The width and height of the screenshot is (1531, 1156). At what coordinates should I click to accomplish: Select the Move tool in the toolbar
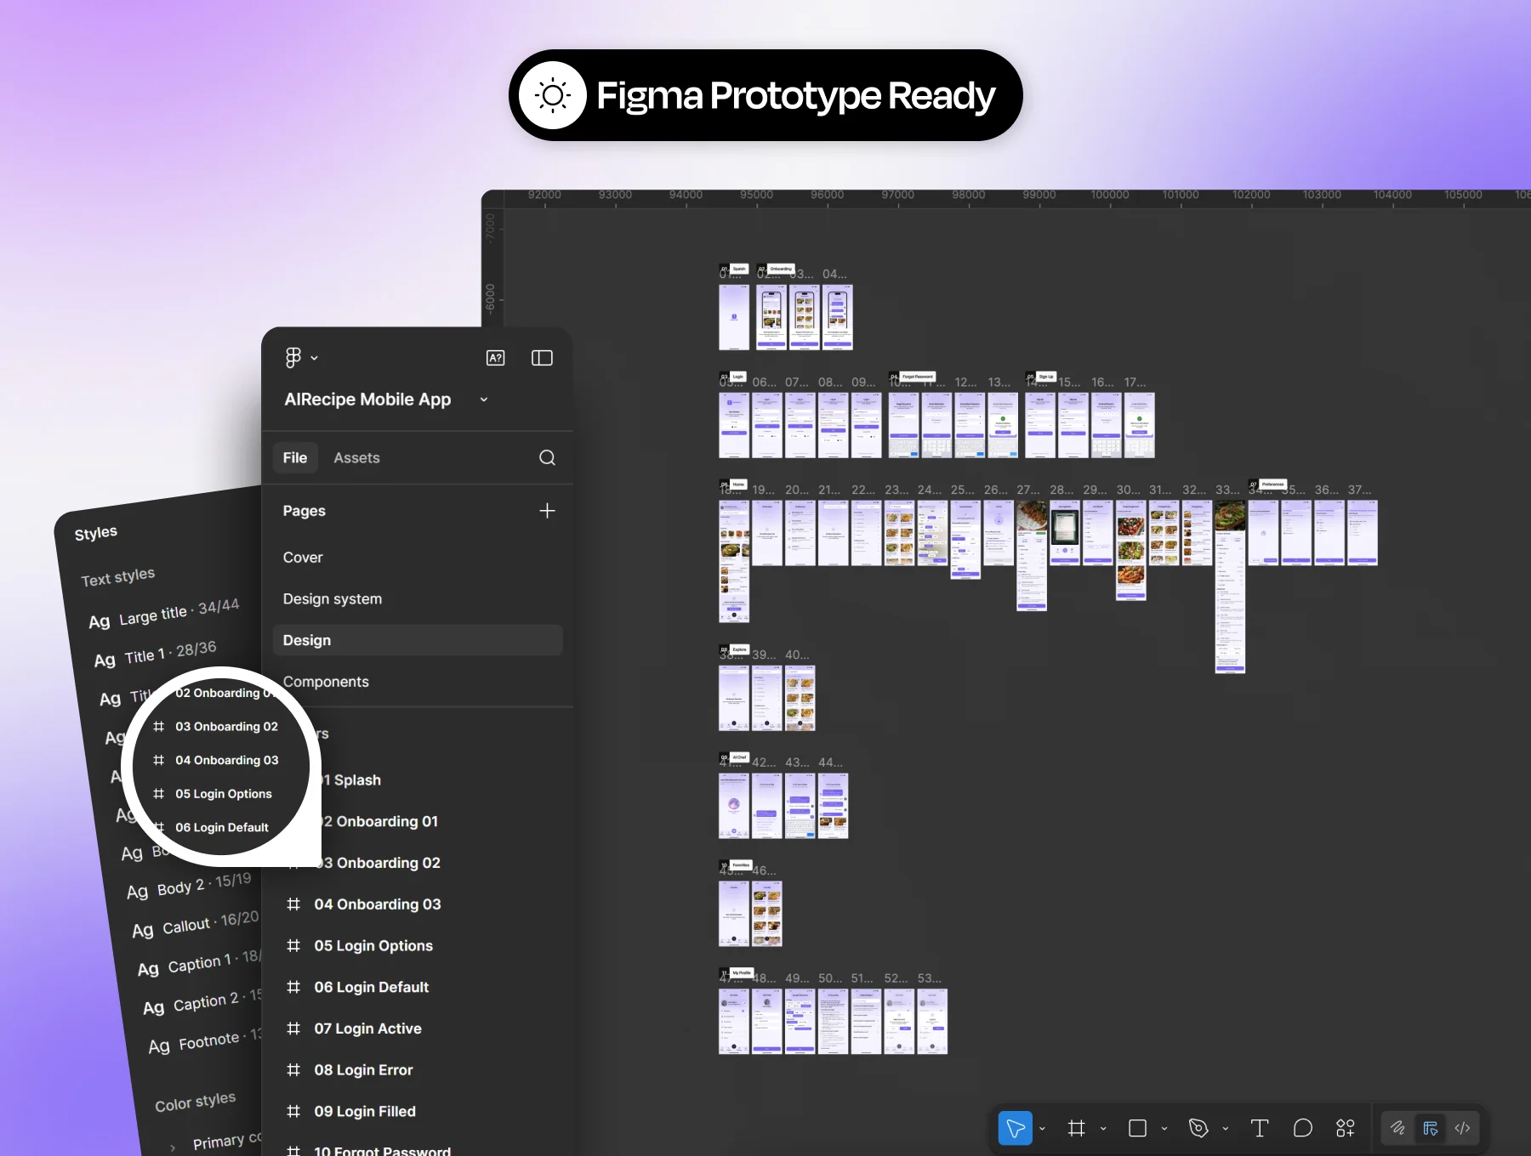pyautogui.click(x=1015, y=1128)
